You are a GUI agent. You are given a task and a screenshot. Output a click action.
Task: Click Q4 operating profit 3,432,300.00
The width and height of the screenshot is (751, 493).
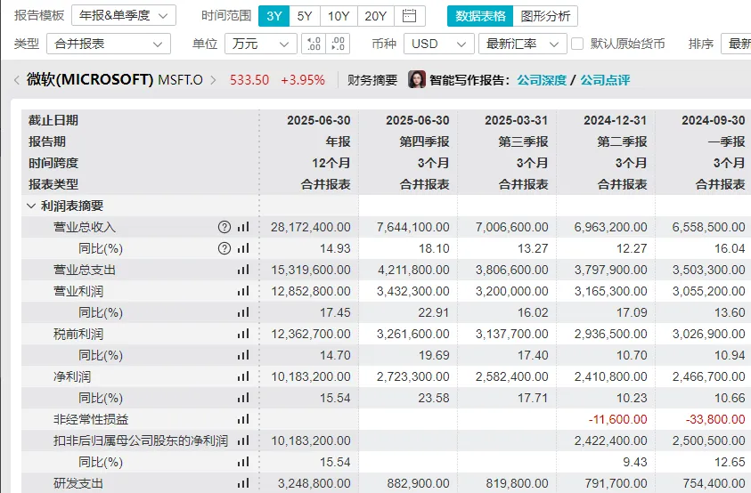(x=413, y=291)
